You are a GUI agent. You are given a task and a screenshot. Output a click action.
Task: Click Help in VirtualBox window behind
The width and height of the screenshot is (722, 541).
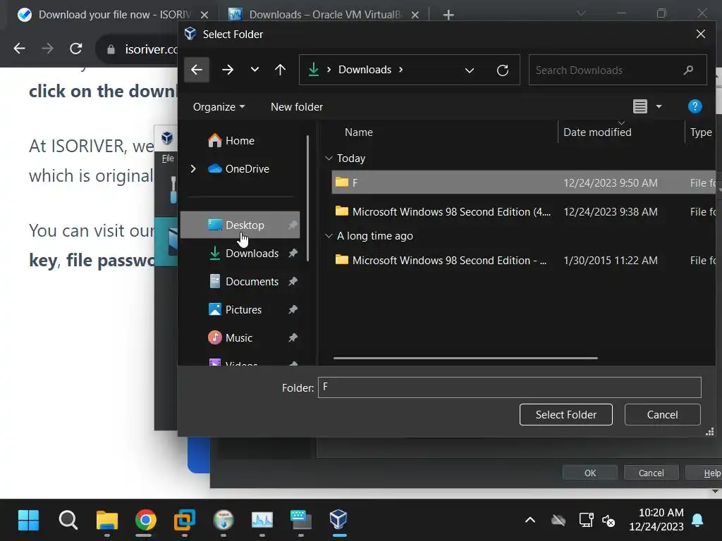(x=704, y=473)
